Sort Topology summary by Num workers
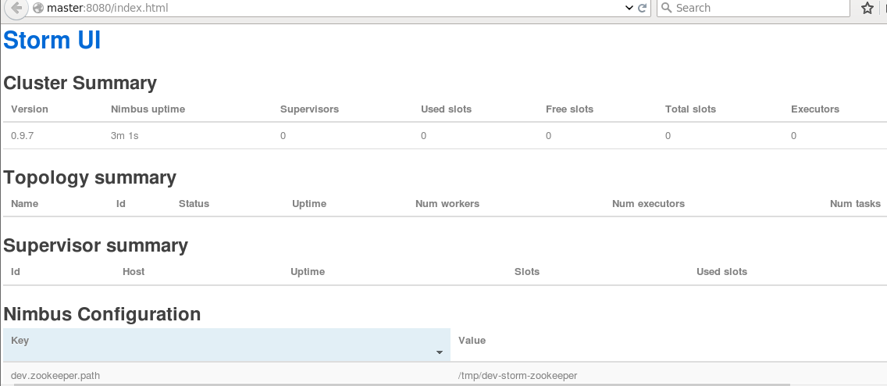 tap(447, 204)
